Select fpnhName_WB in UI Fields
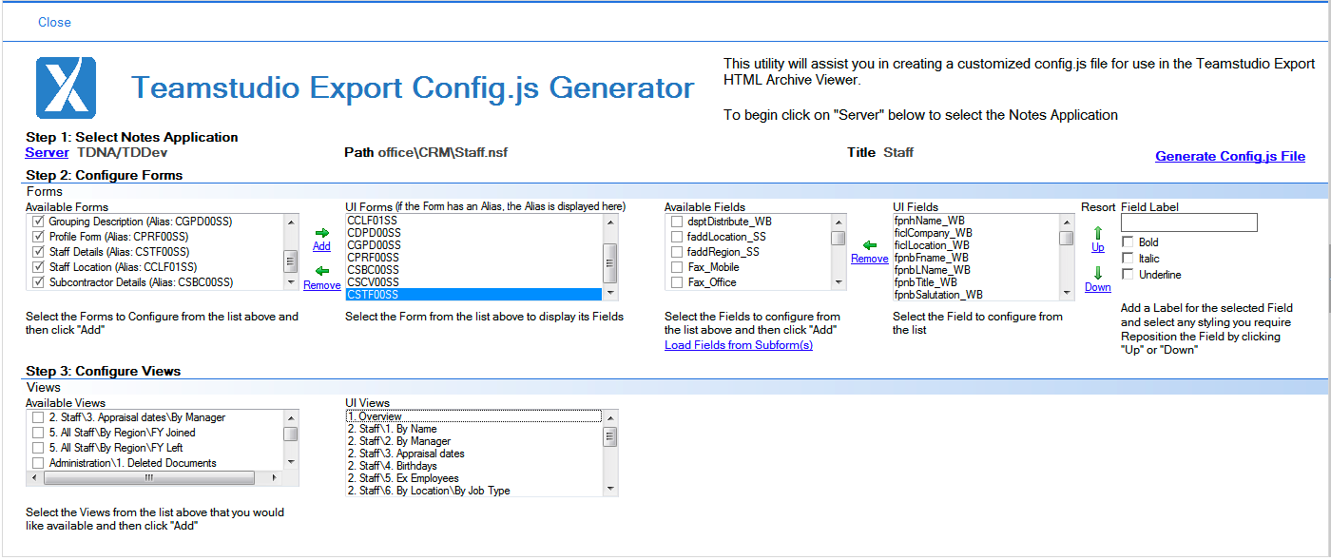 pos(975,221)
